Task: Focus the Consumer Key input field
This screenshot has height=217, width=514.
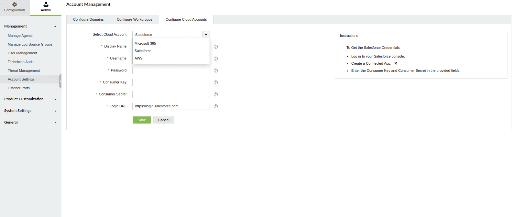Action: [171, 82]
